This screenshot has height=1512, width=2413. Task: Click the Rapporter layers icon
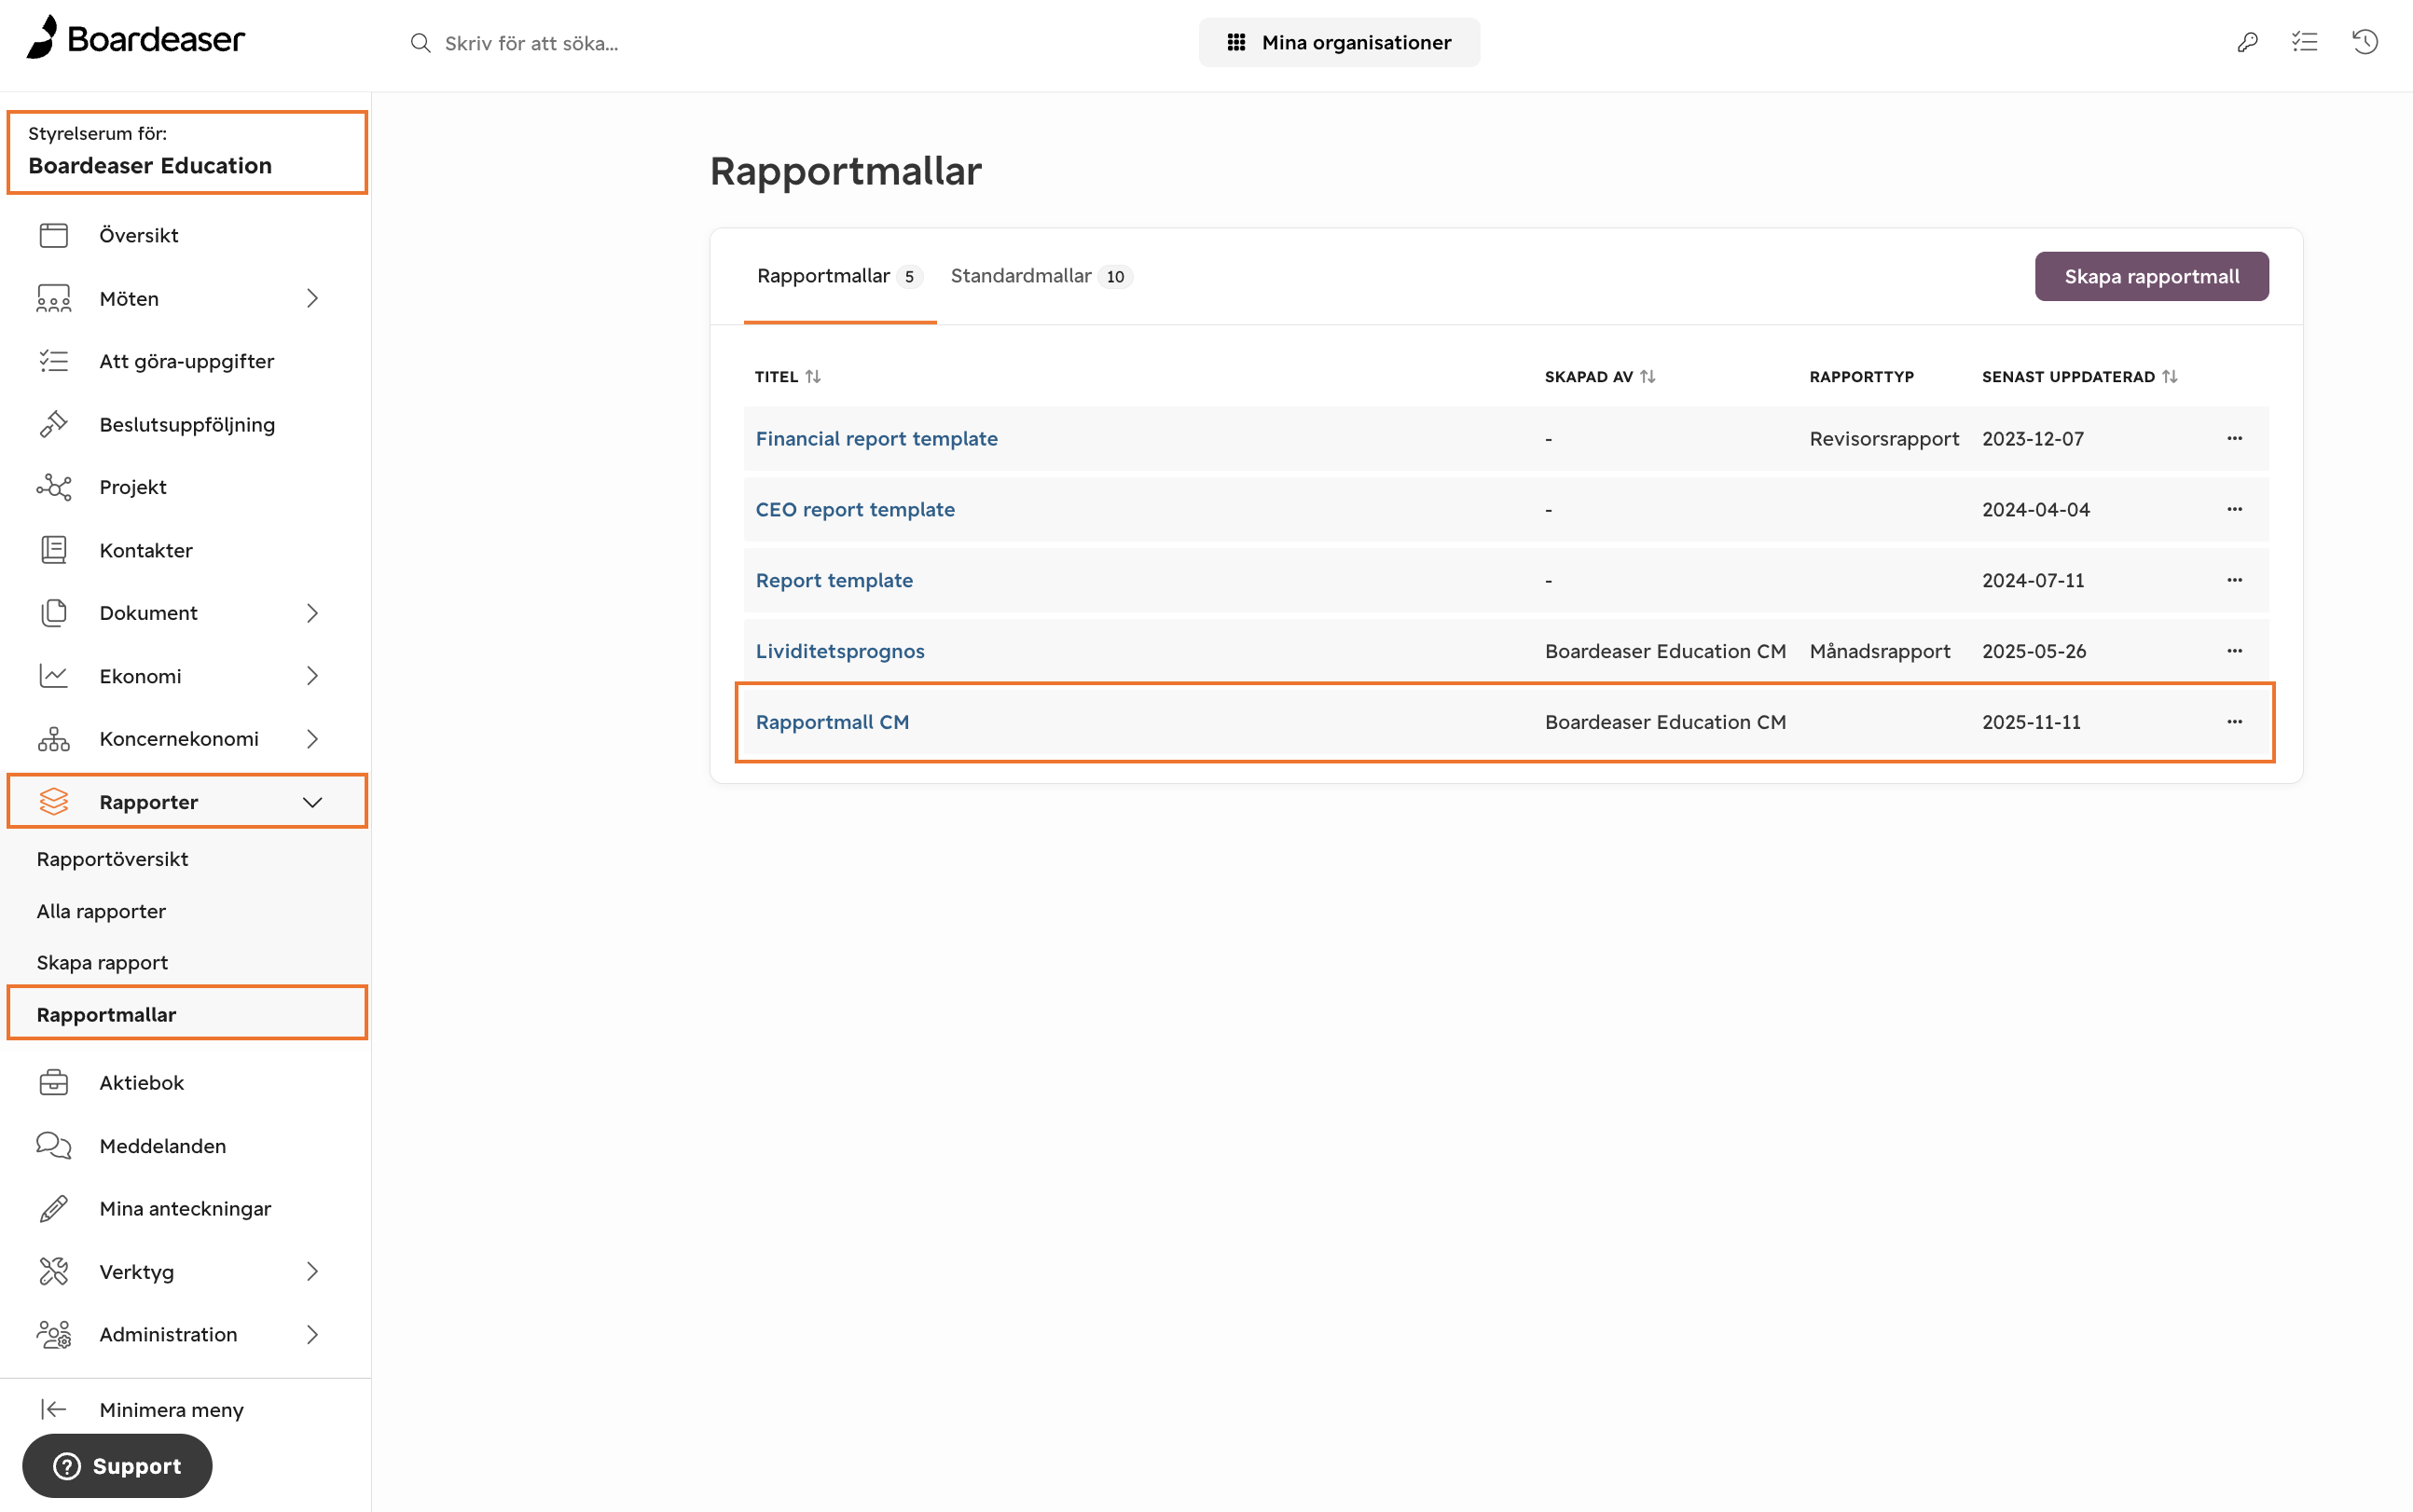(54, 802)
